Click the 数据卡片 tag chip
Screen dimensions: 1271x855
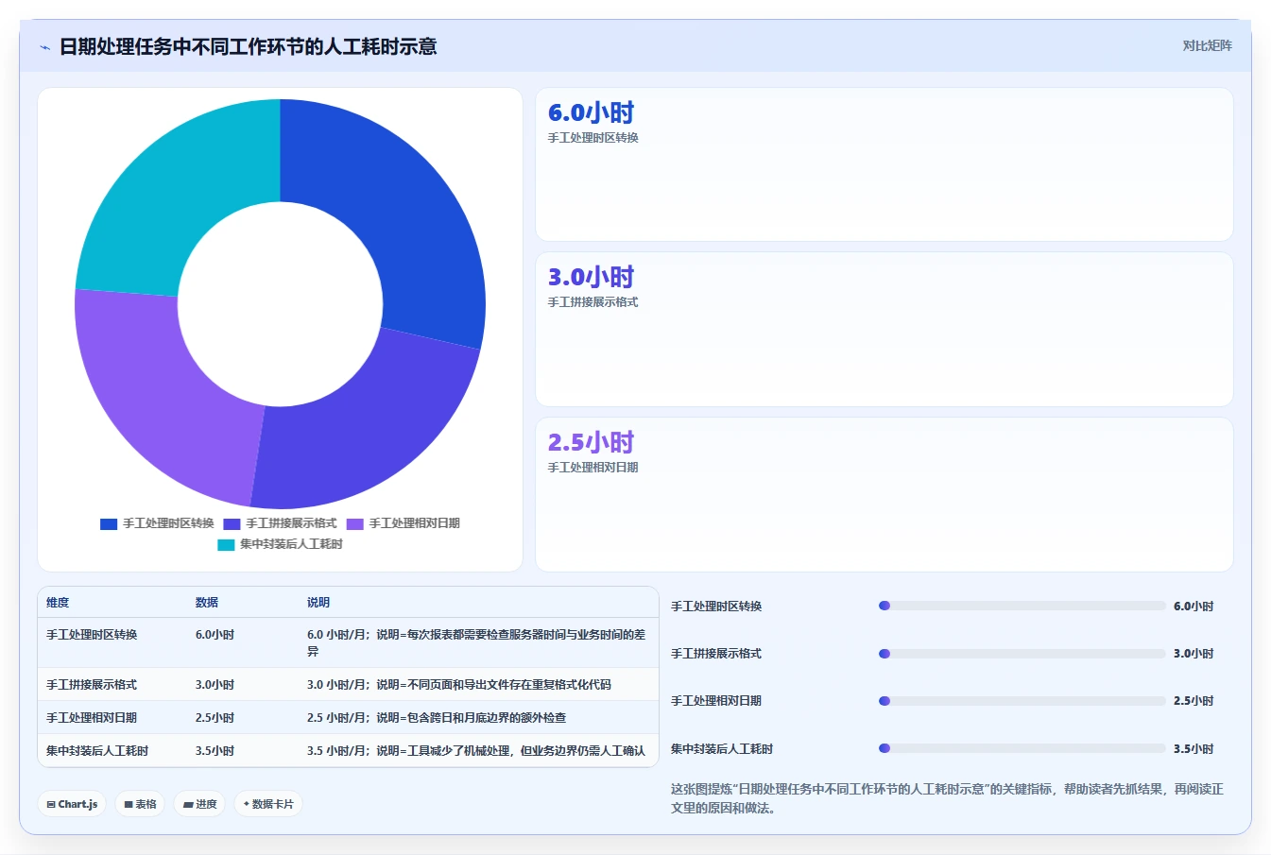click(x=268, y=804)
